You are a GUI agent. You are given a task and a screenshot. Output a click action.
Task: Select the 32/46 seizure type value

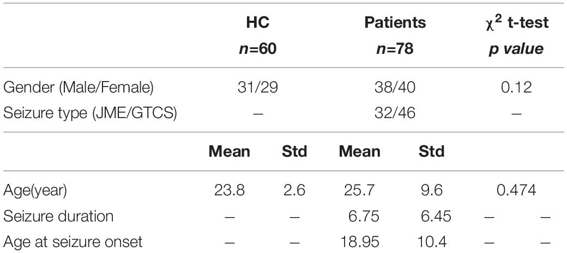tap(395, 114)
